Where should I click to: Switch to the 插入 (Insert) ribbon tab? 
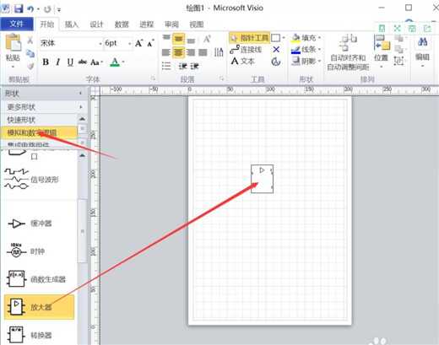tap(72, 24)
